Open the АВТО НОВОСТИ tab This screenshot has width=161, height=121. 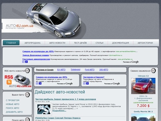point(57,43)
